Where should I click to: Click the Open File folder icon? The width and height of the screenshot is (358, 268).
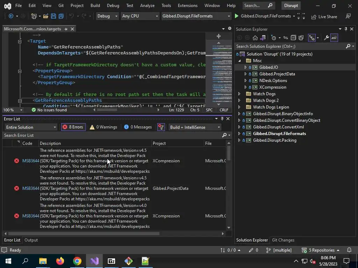click(46, 16)
